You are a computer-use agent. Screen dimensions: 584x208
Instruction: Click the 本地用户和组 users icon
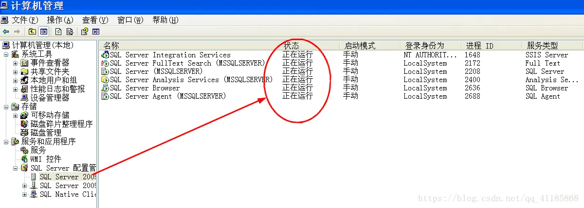coord(25,80)
